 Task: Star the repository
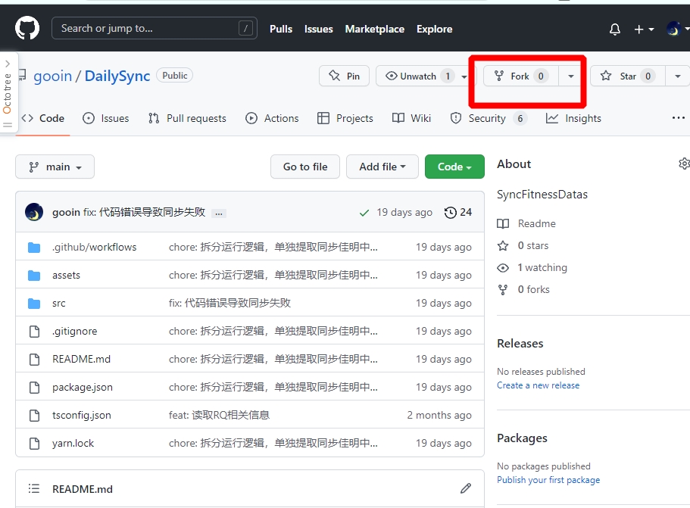627,76
